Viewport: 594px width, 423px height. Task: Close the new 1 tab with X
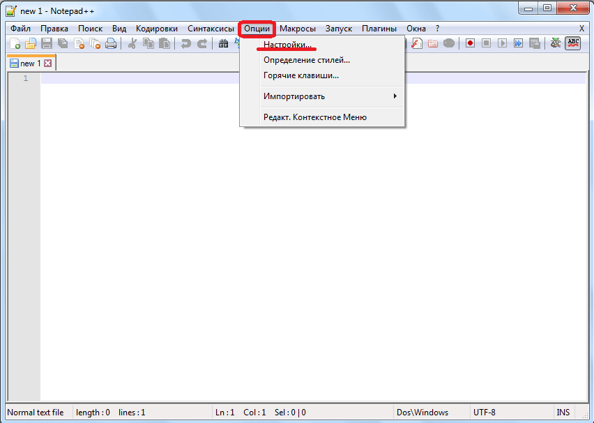[48, 64]
